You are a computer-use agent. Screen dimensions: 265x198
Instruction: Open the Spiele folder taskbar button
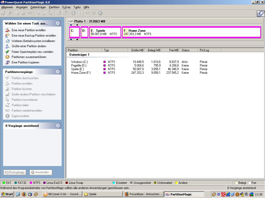pyautogui.click(x=103, y=194)
